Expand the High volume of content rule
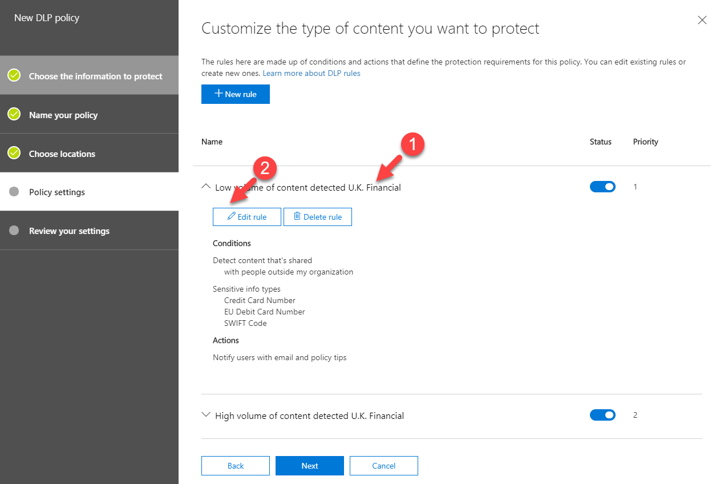Viewport: 712px width, 484px height. click(x=207, y=415)
